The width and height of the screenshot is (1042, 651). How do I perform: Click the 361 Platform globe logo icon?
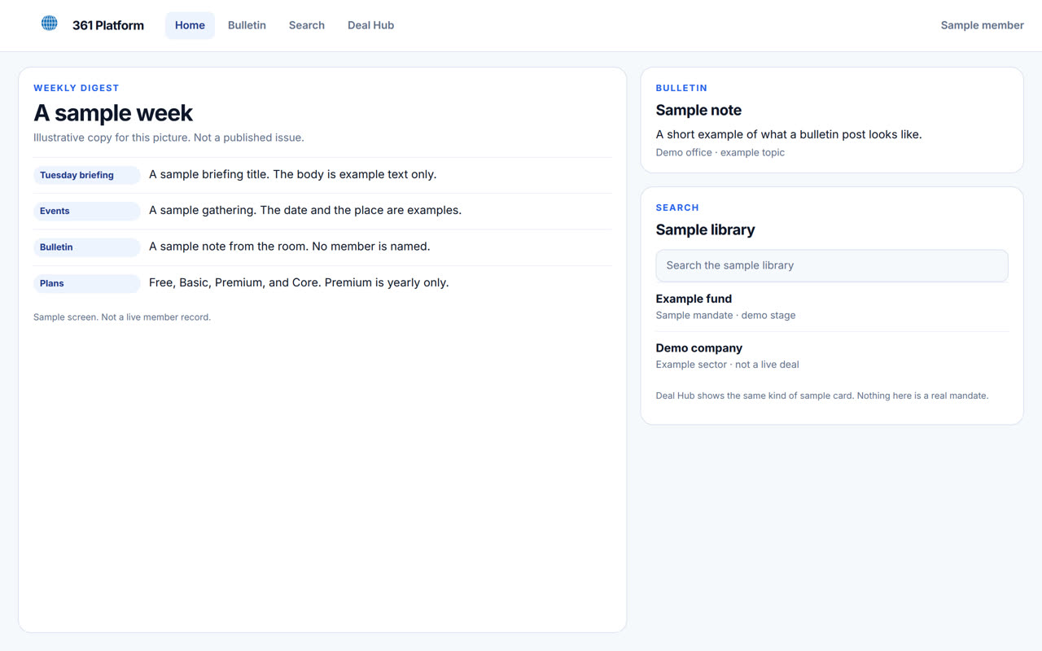pyautogui.click(x=50, y=24)
